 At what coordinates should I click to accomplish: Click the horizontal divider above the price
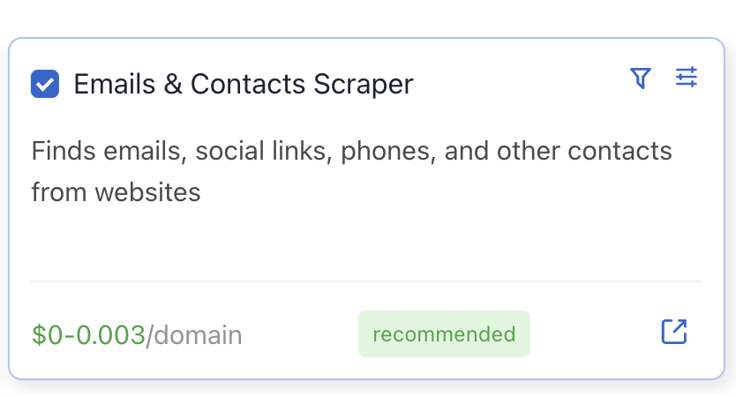click(x=366, y=281)
